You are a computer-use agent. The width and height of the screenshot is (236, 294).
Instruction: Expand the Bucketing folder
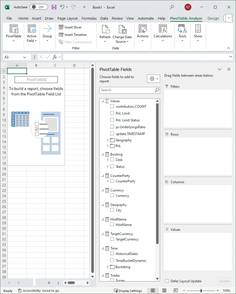(107, 267)
